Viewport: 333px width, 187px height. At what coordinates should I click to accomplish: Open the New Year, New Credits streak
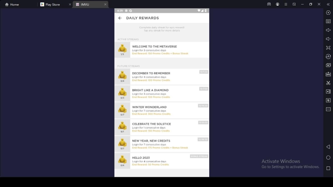pos(162,144)
